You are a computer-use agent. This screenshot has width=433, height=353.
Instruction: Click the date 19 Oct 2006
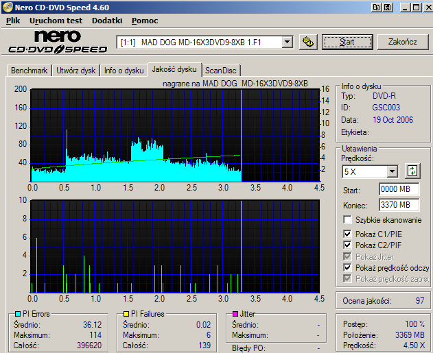click(x=393, y=120)
